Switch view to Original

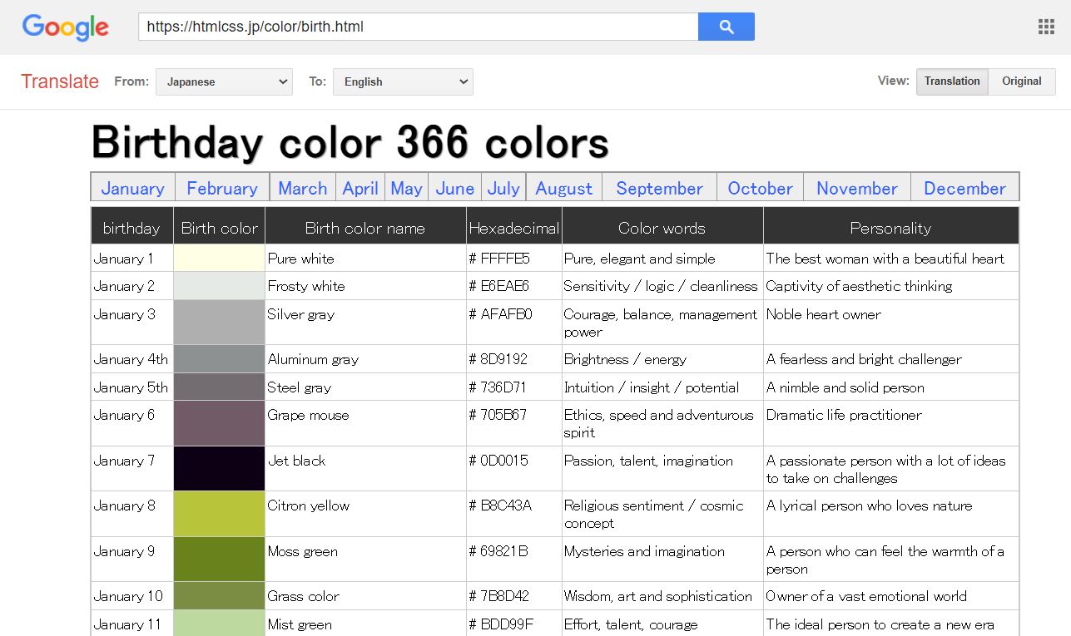(x=1021, y=81)
